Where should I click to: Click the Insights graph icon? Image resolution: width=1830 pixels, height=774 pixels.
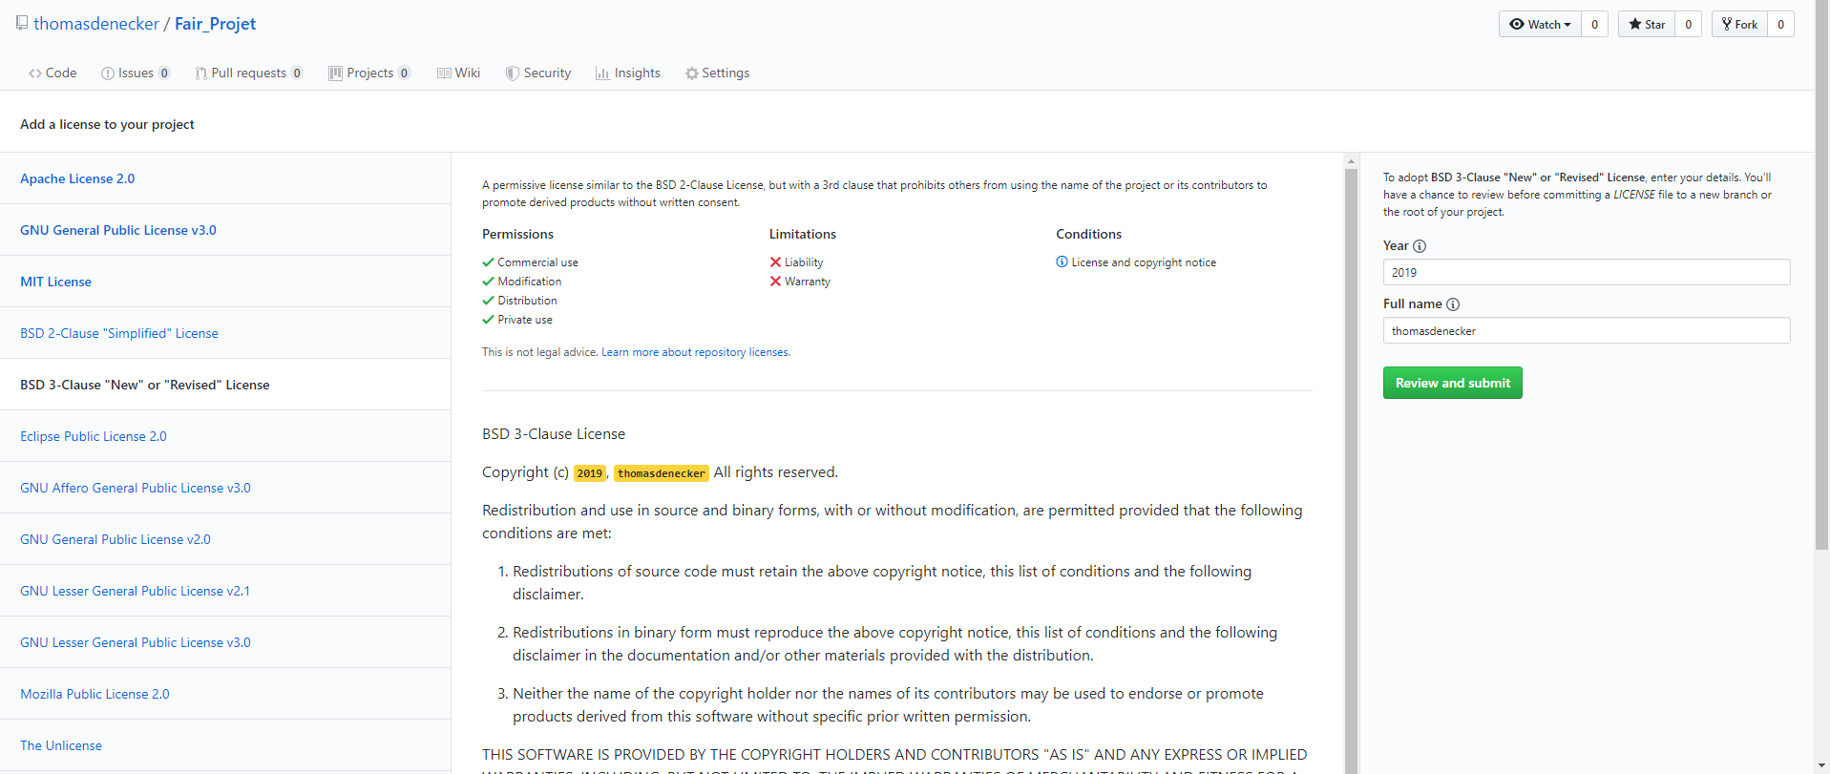point(602,73)
